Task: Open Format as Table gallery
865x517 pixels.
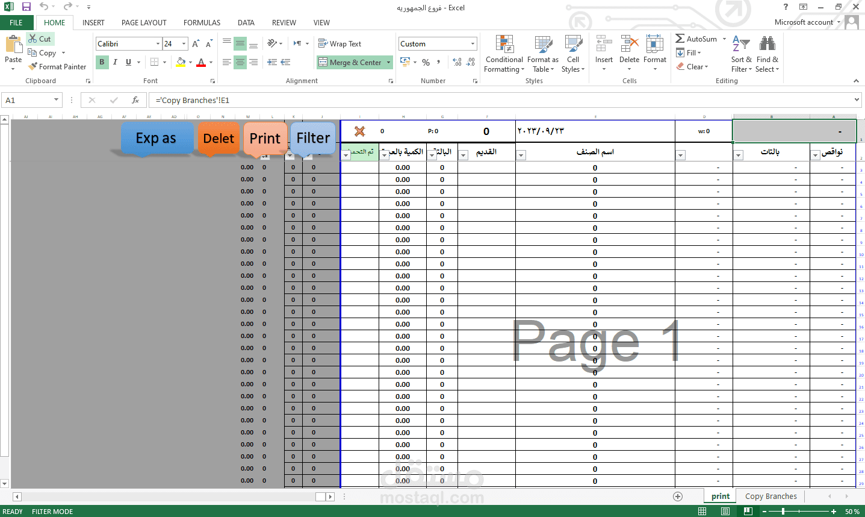Action: (x=542, y=54)
